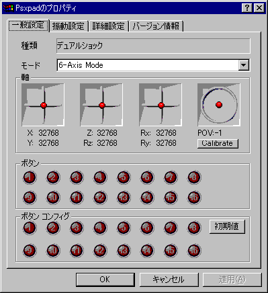
Task: Click button config indicator 13
Action: point(124,251)
